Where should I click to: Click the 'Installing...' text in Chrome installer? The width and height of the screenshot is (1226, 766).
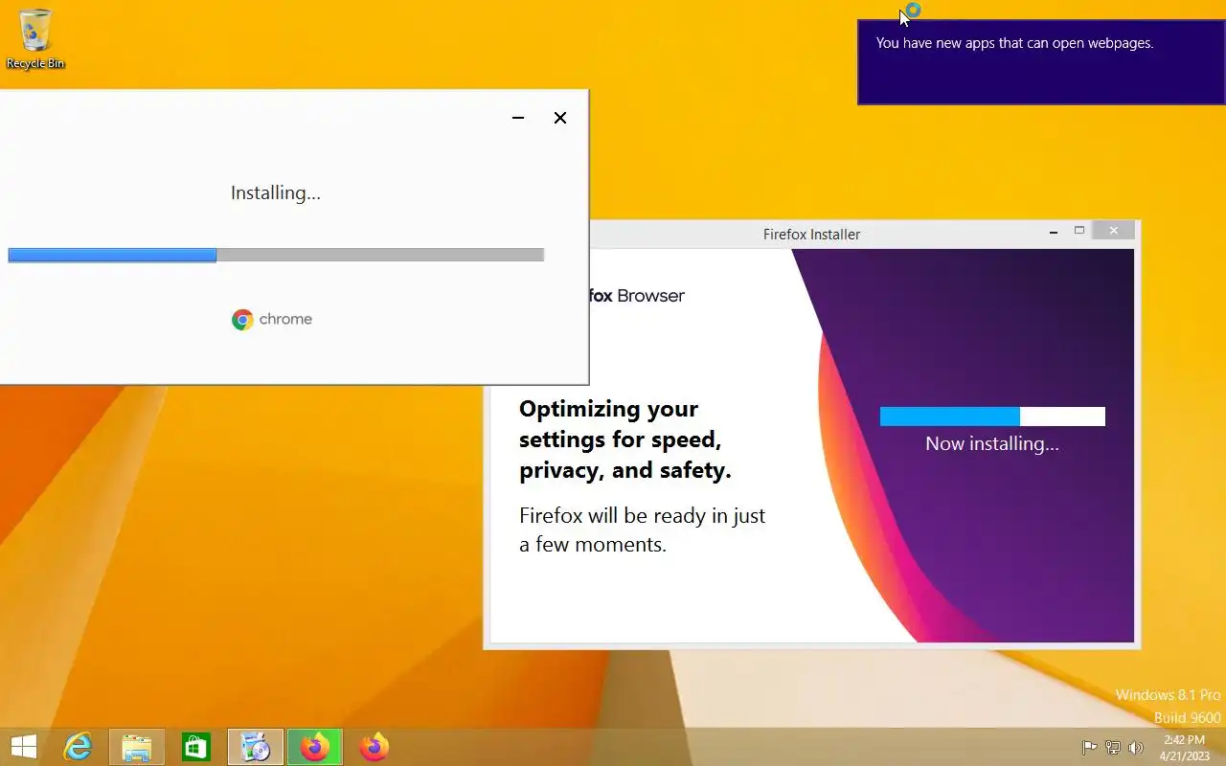[x=276, y=193]
